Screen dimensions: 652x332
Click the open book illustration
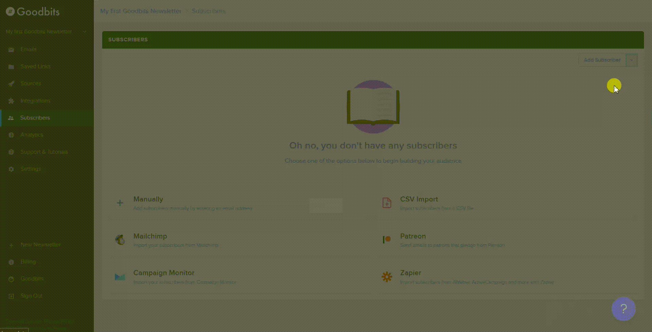[x=373, y=107]
